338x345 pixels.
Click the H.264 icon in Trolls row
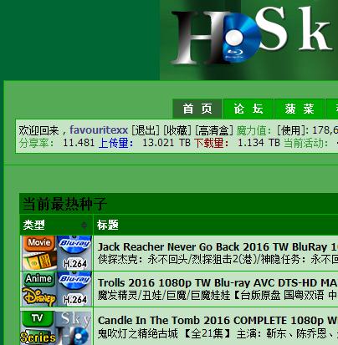[75, 300]
